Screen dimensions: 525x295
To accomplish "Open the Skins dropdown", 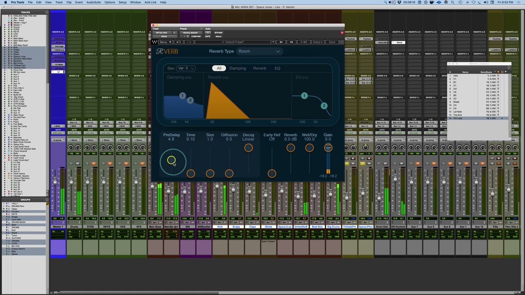I will (x=165, y=42).
